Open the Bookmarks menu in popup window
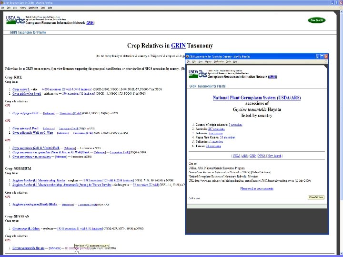The image size is (343, 257). (219, 61)
